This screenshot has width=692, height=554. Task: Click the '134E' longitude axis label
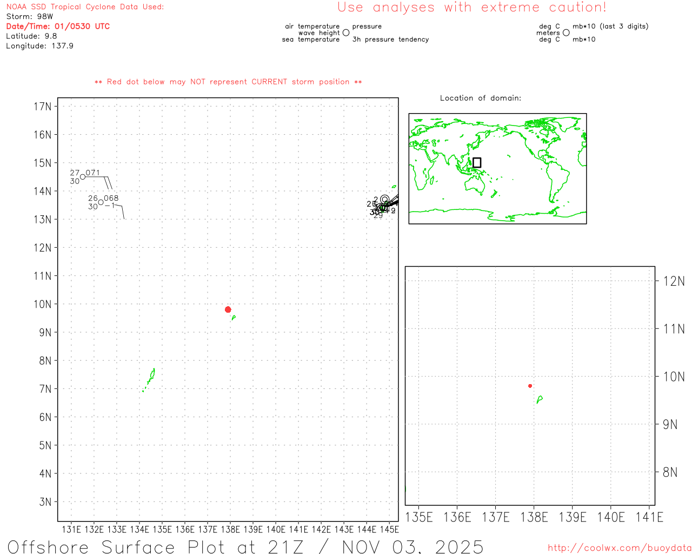click(139, 529)
